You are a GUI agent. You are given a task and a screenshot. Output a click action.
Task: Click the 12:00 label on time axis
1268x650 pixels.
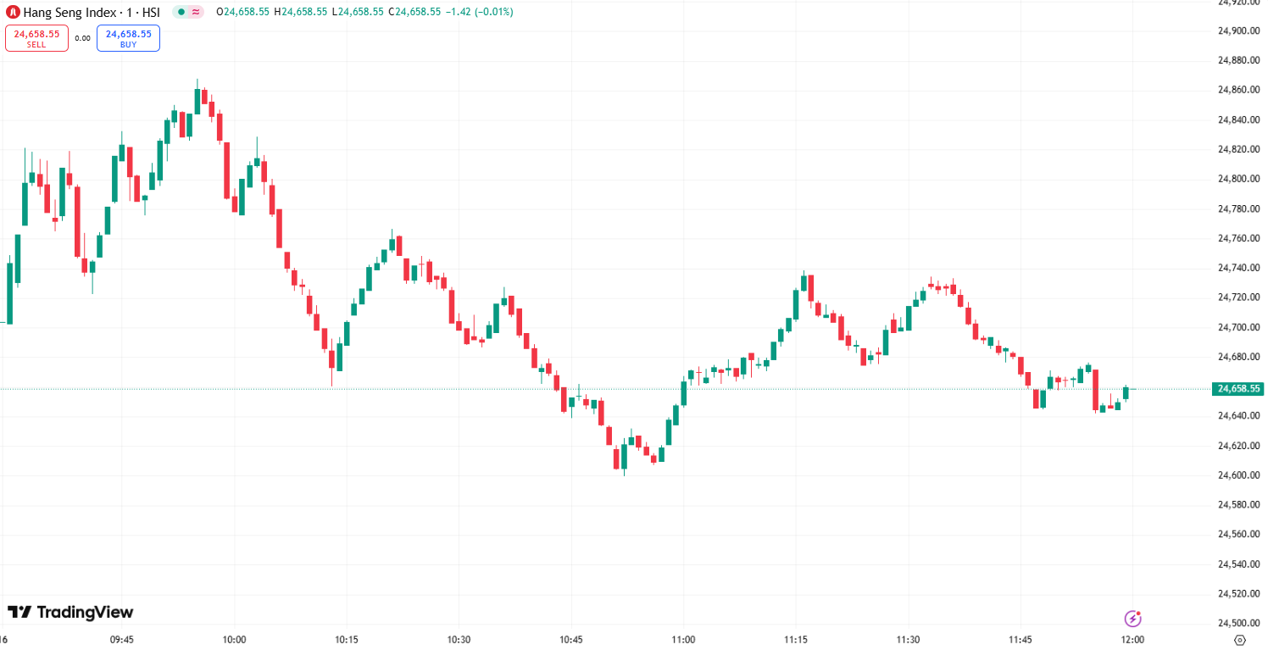[1133, 640]
